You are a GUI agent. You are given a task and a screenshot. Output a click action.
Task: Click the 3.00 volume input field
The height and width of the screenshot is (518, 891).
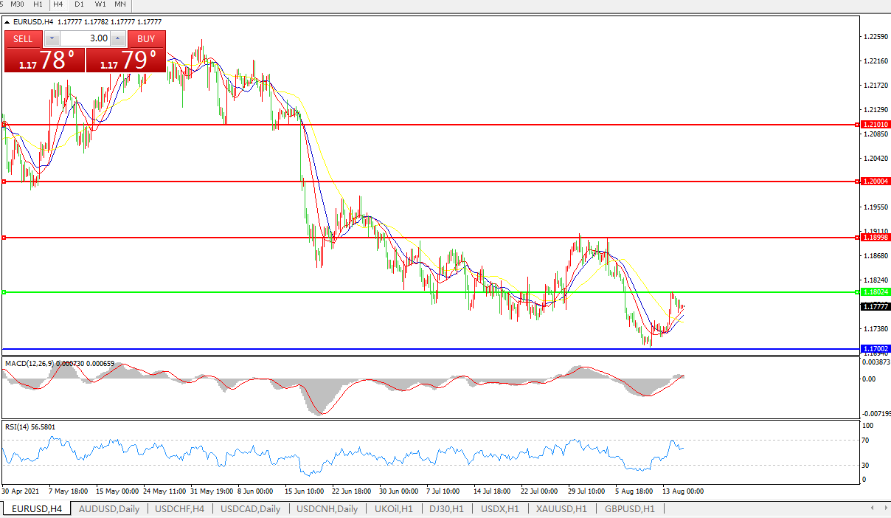click(85, 38)
